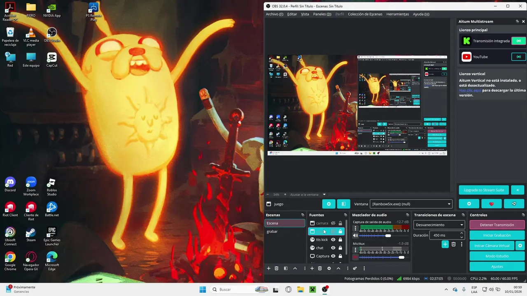
Task: Hide the Captura source
Action: (x=333, y=256)
